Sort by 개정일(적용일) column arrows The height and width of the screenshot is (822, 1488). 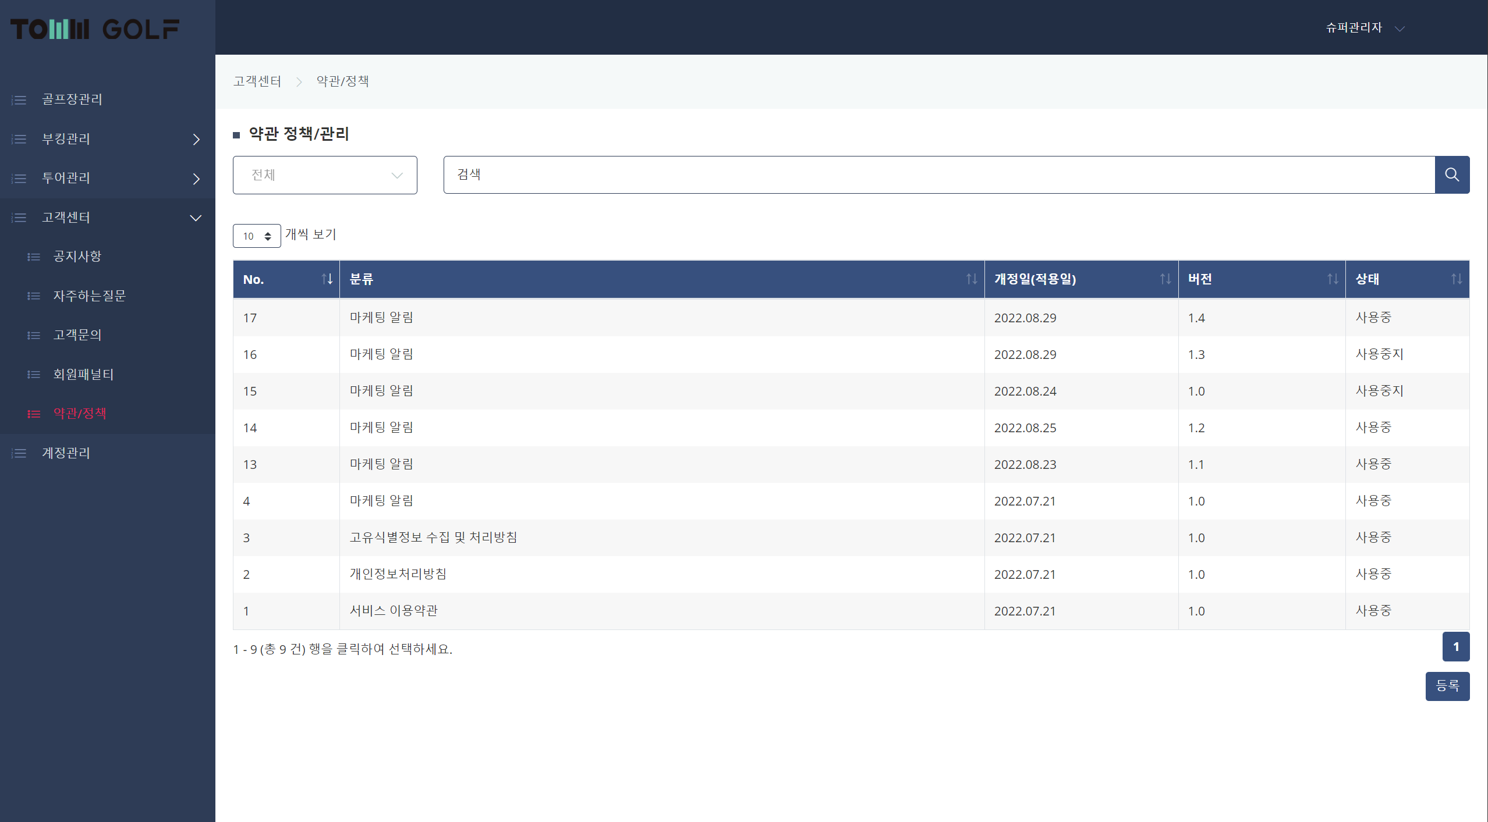pyautogui.click(x=1165, y=279)
